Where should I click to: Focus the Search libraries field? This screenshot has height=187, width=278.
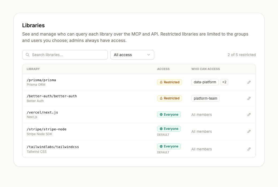coord(65,55)
